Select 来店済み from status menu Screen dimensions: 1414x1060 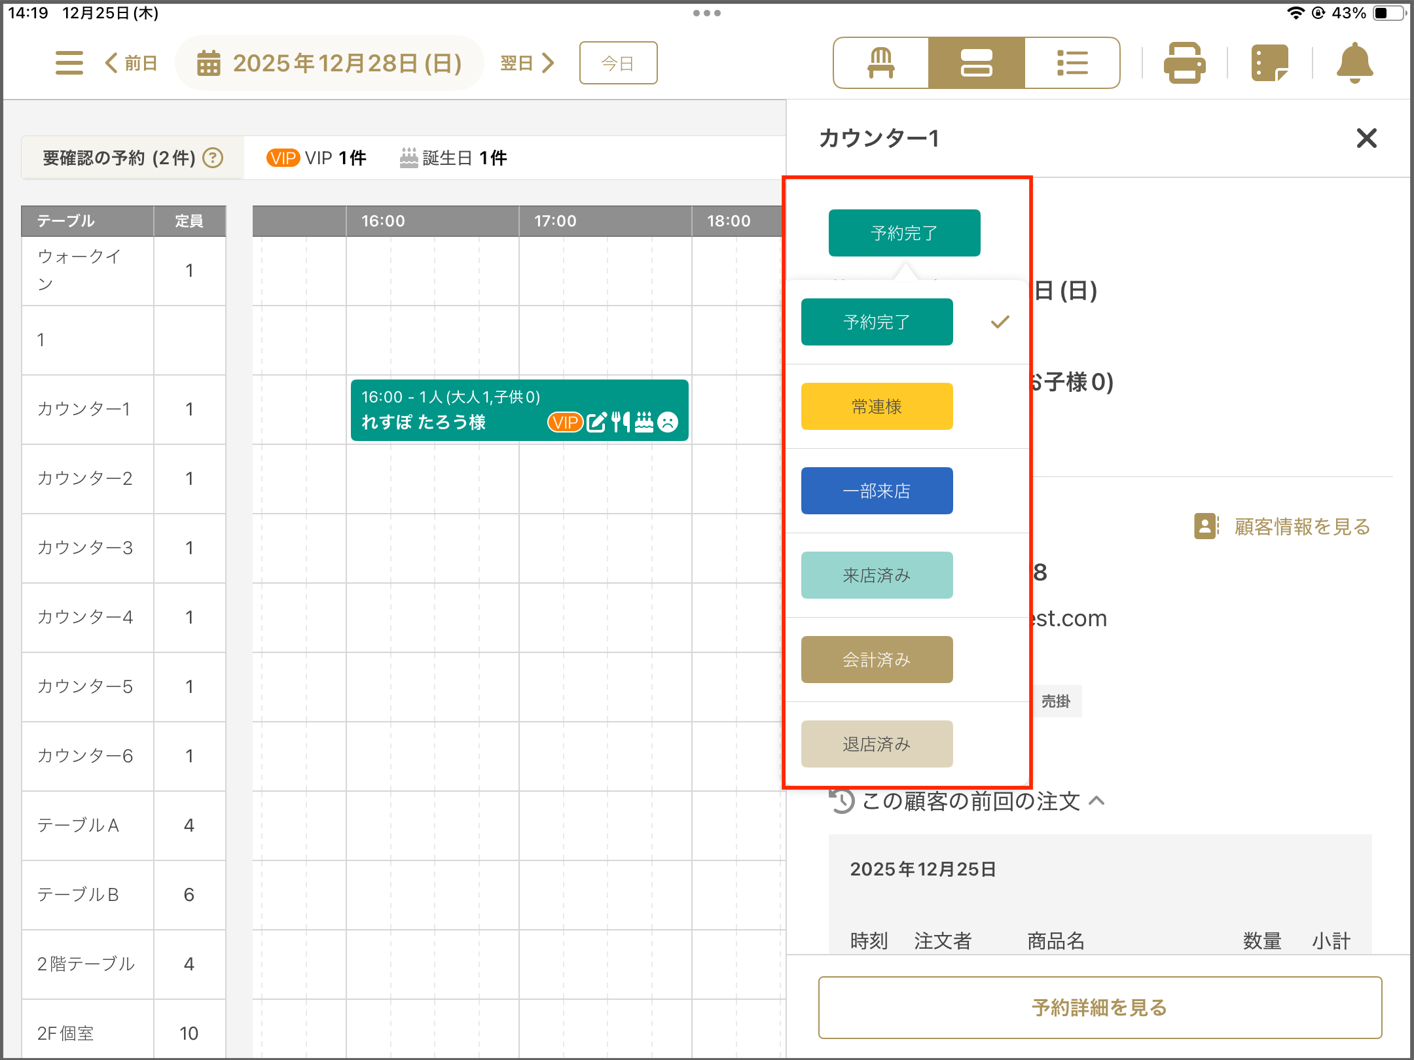coord(877,575)
